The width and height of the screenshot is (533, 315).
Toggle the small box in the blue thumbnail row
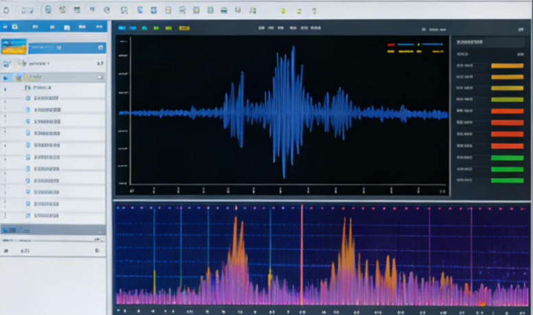coord(100,47)
